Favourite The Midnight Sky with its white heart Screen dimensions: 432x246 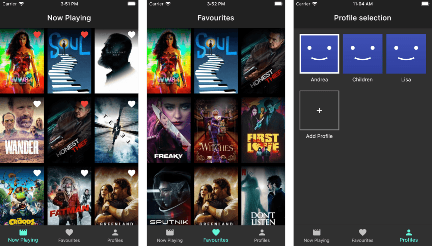132,34
